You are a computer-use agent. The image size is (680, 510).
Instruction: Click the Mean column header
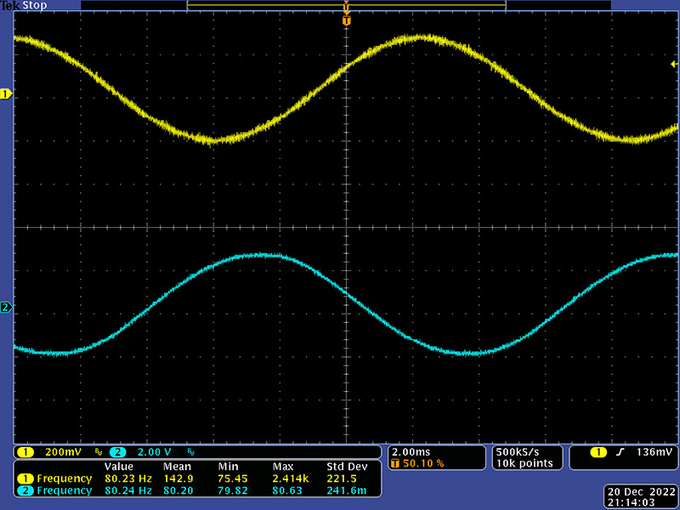177,467
